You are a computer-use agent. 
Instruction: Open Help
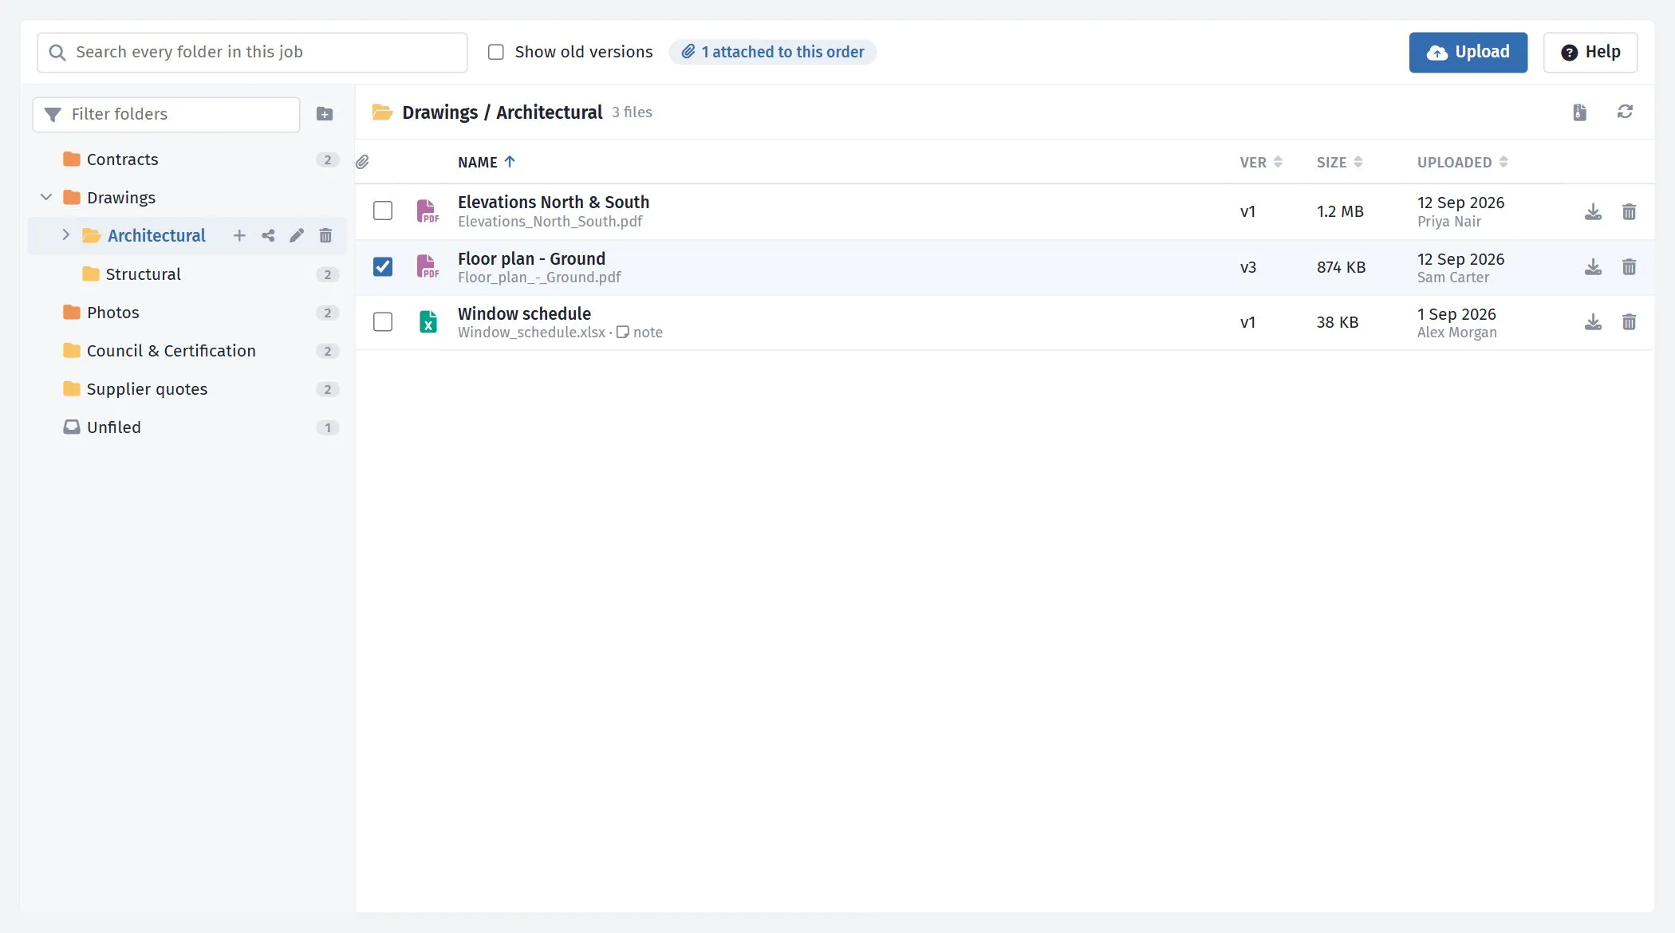point(1590,53)
